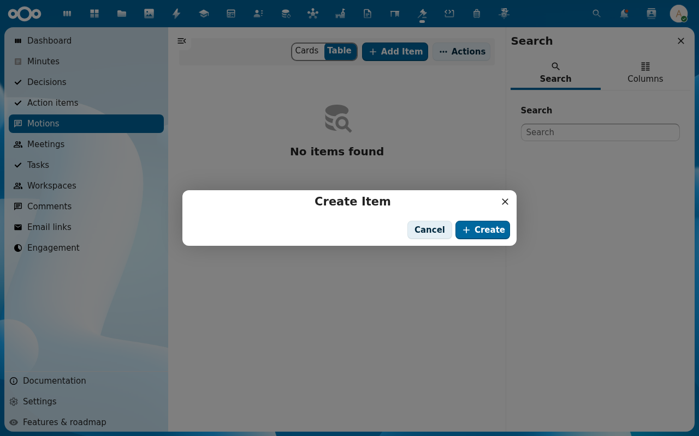
Task: Open the document page app icon
Action: [368, 14]
